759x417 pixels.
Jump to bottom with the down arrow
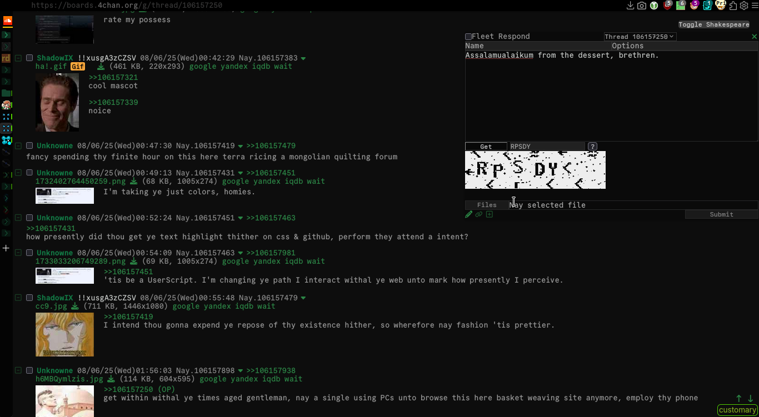pos(751,399)
